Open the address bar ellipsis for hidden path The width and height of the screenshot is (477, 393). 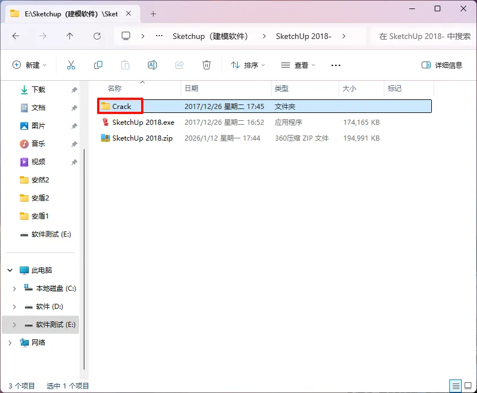(159, 36)
